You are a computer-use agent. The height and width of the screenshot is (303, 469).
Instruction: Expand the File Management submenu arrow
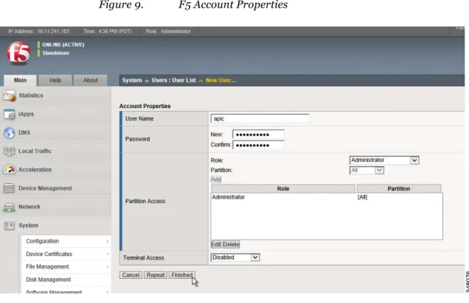(x=107, y=267)
